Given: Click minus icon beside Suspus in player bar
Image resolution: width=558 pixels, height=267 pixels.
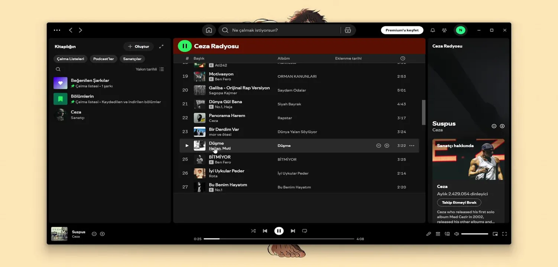Looking at the screenshot, I should pos(94,234).
